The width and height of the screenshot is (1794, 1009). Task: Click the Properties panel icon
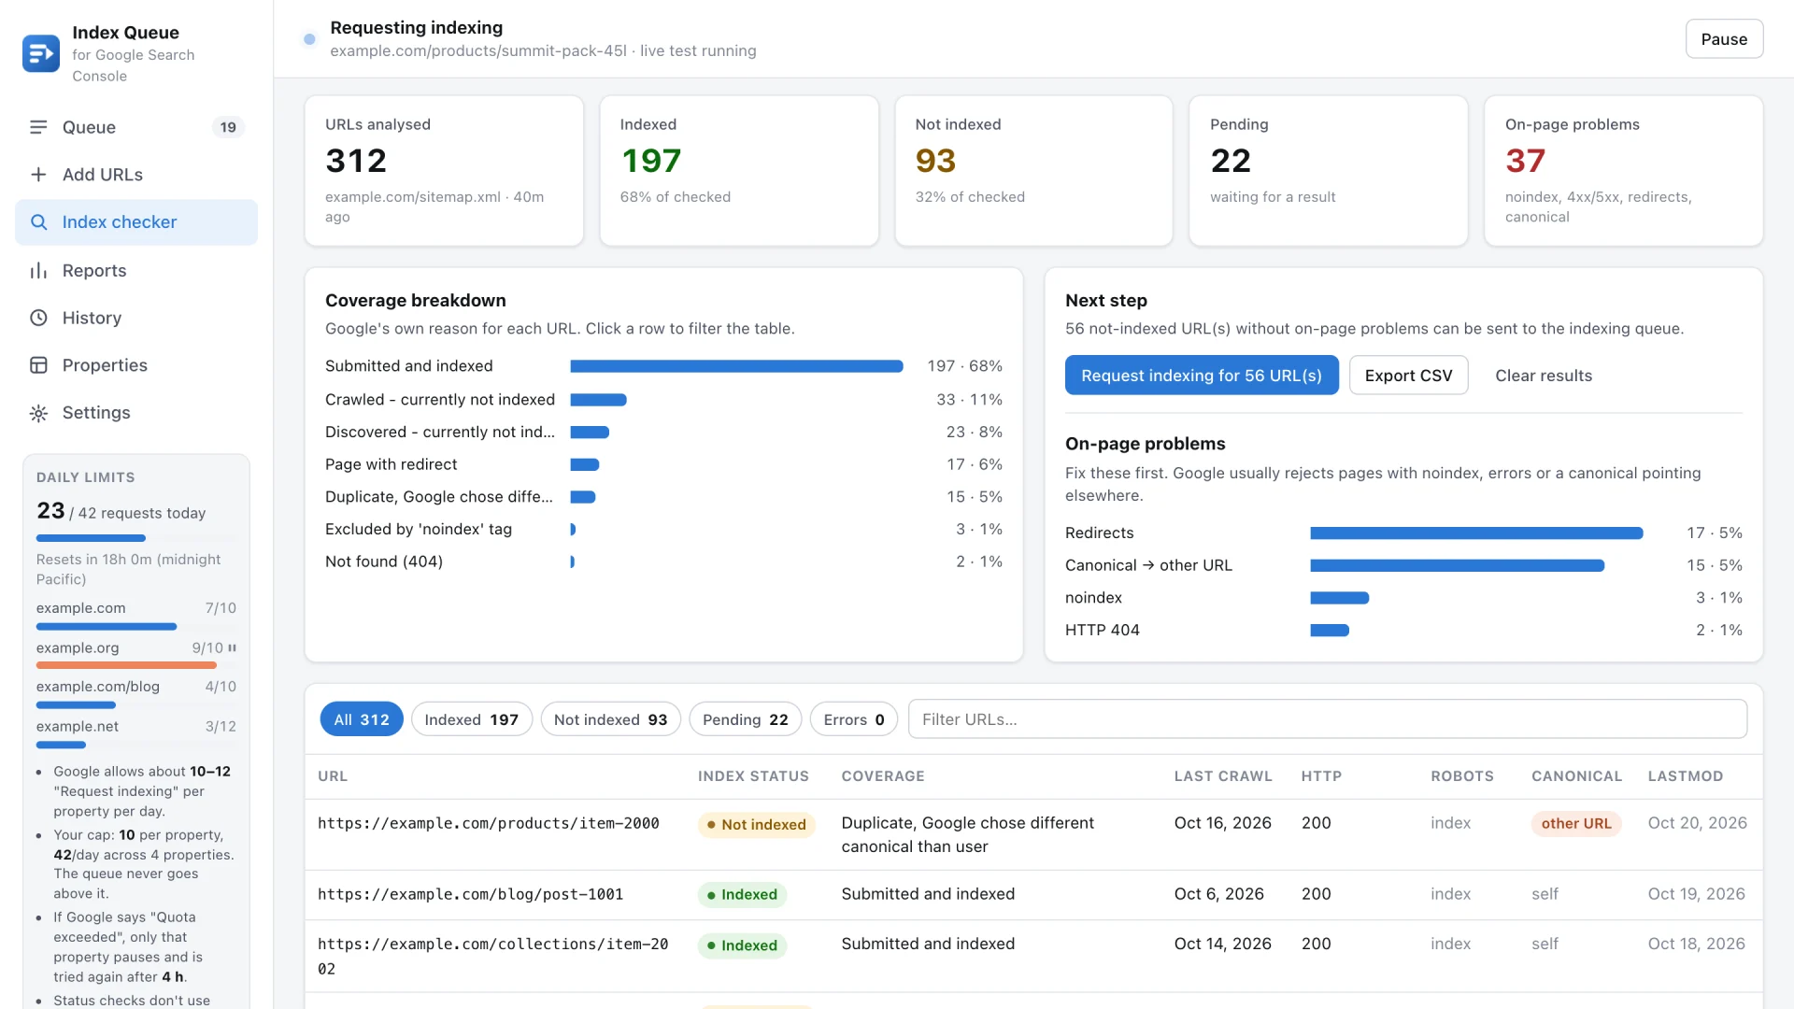(38, 365)
